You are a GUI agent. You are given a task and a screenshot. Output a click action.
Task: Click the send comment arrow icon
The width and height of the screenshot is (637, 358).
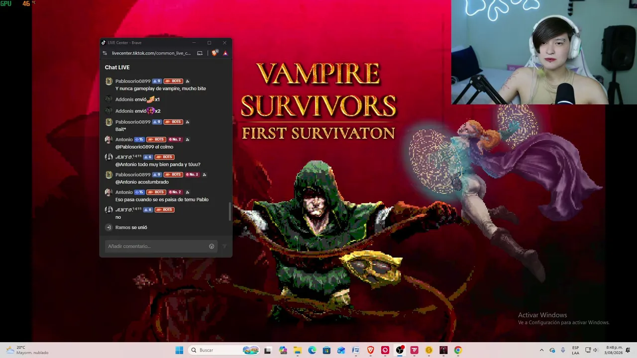224,246
